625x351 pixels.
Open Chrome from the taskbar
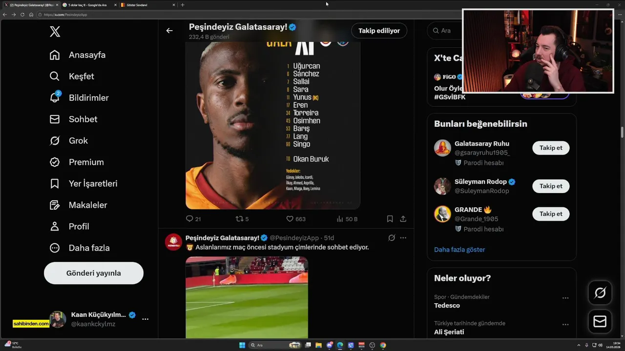point(383,345)
